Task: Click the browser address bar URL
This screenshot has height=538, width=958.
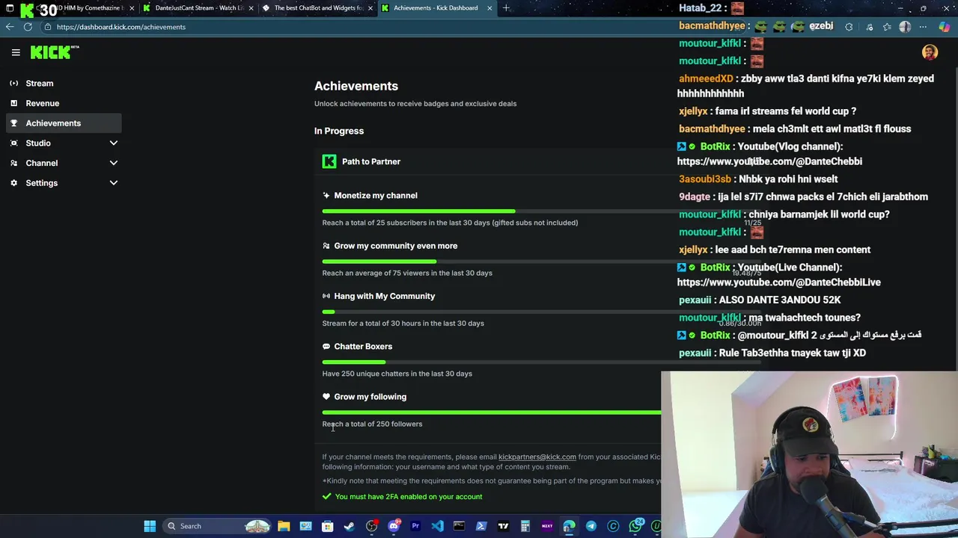Action: (x=120, y=27)
